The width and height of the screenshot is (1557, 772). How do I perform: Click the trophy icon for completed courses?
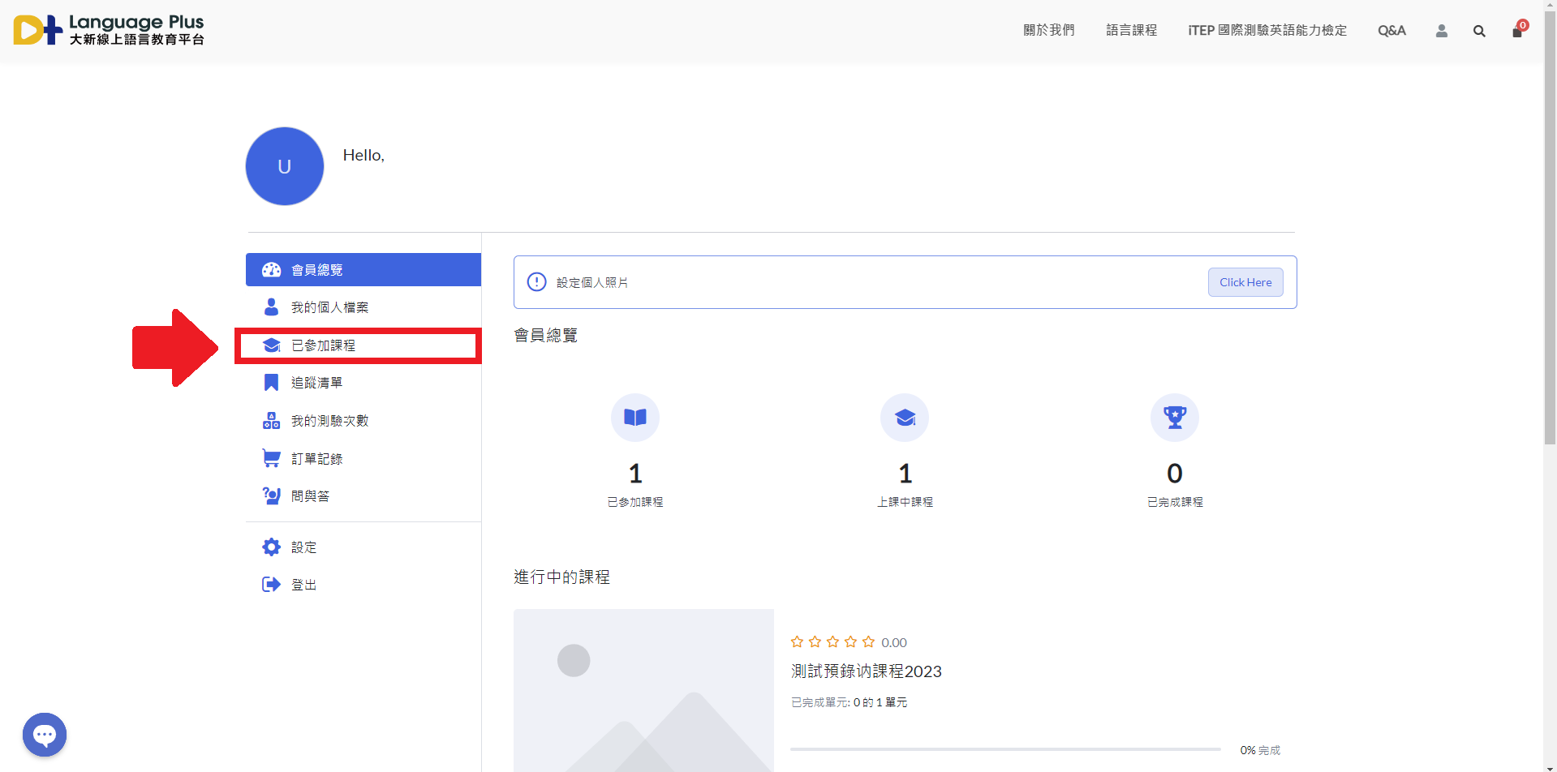coord(1174,418)
